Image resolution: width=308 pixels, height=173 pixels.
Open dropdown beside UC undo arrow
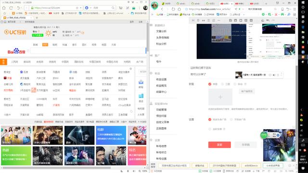point(21,8)
